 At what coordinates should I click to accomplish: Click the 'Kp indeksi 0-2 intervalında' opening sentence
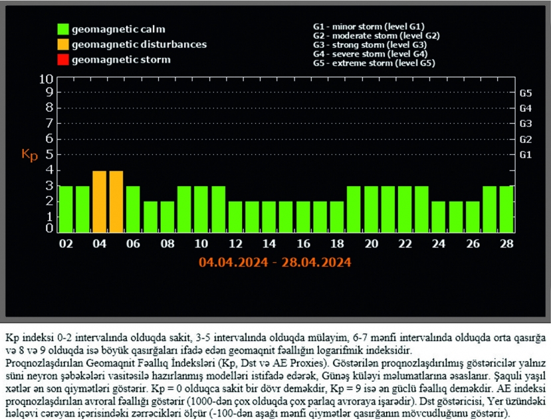pyautogui.click(x=275, y=344)
